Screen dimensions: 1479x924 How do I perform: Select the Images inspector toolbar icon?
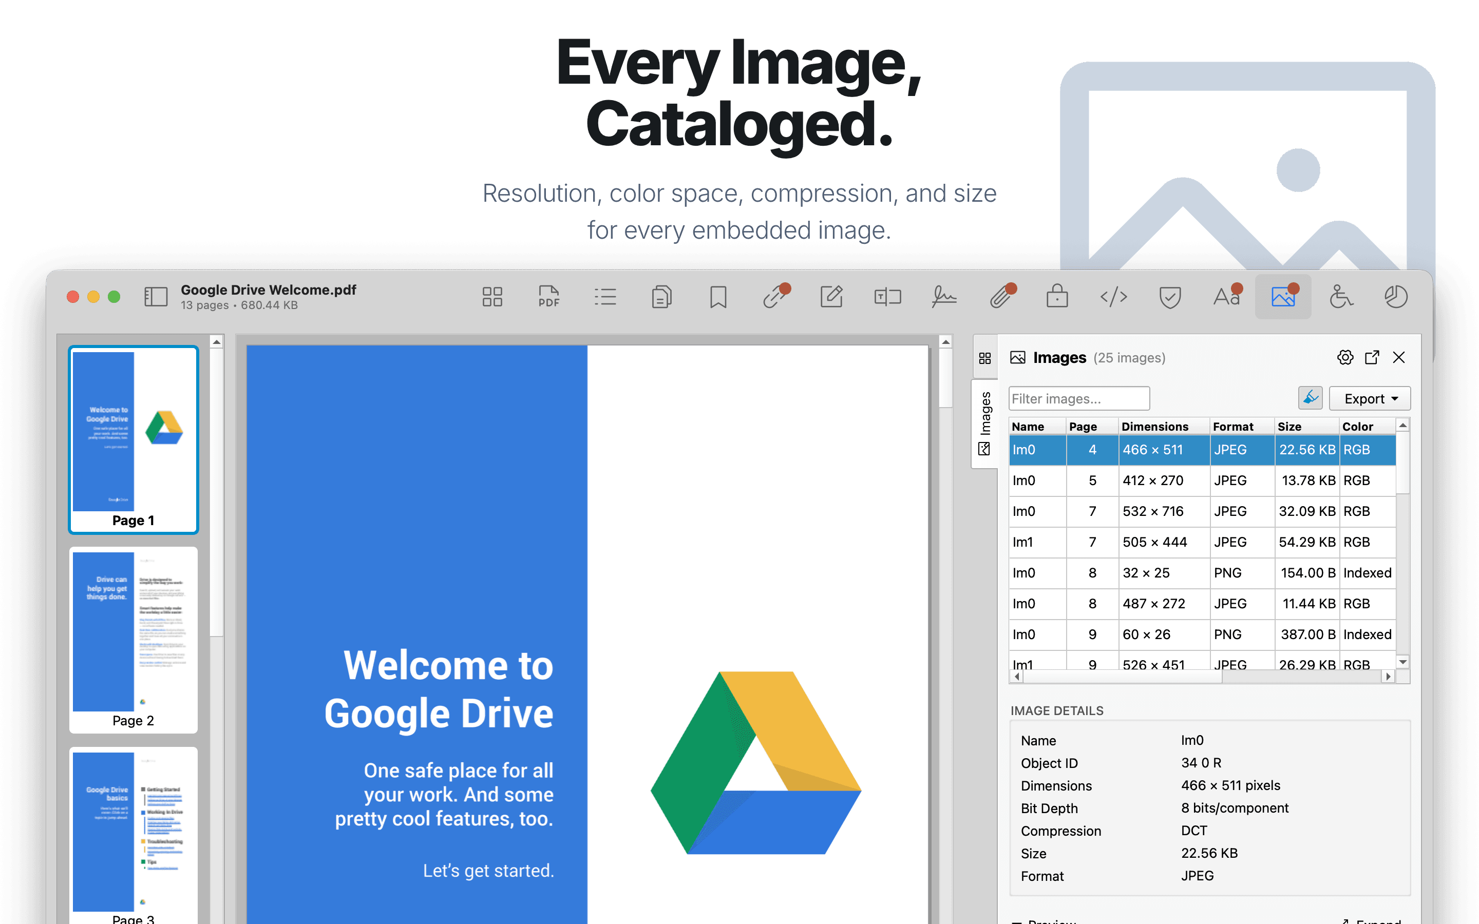click(1283, 297)
